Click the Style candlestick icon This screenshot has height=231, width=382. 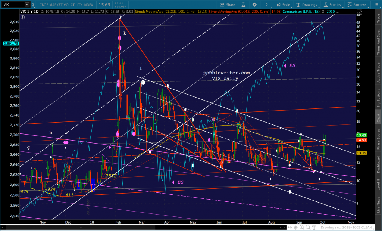click(x=278, y=4)
